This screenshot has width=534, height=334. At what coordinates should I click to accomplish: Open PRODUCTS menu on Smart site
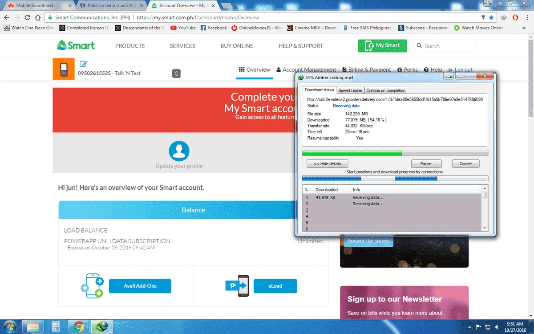pyautogui.click(x=130, y=46)
